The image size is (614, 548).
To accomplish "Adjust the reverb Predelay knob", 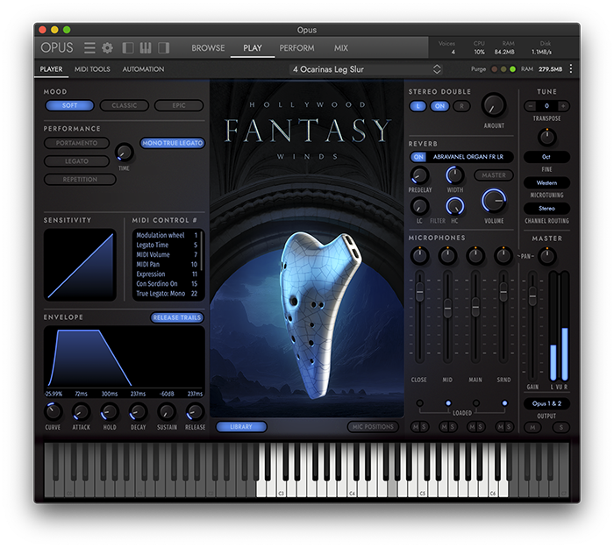I will pos(419,175).
